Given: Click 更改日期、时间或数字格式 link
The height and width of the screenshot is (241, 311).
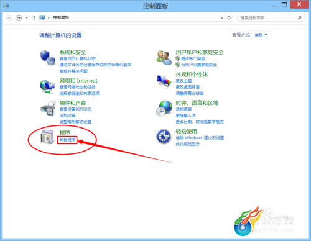Looking at the screenshot, I should click(200, 122).
